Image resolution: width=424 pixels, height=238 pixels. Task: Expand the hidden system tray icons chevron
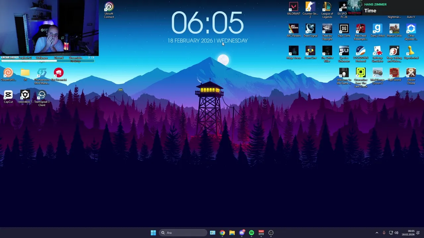point(377,233)
